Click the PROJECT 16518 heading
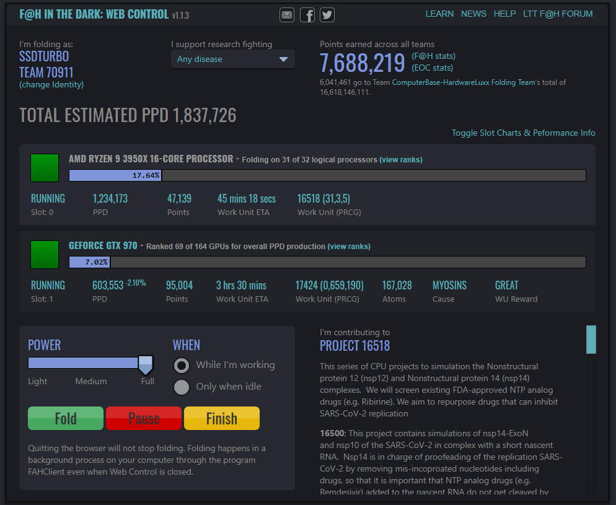 click(354, 346)
